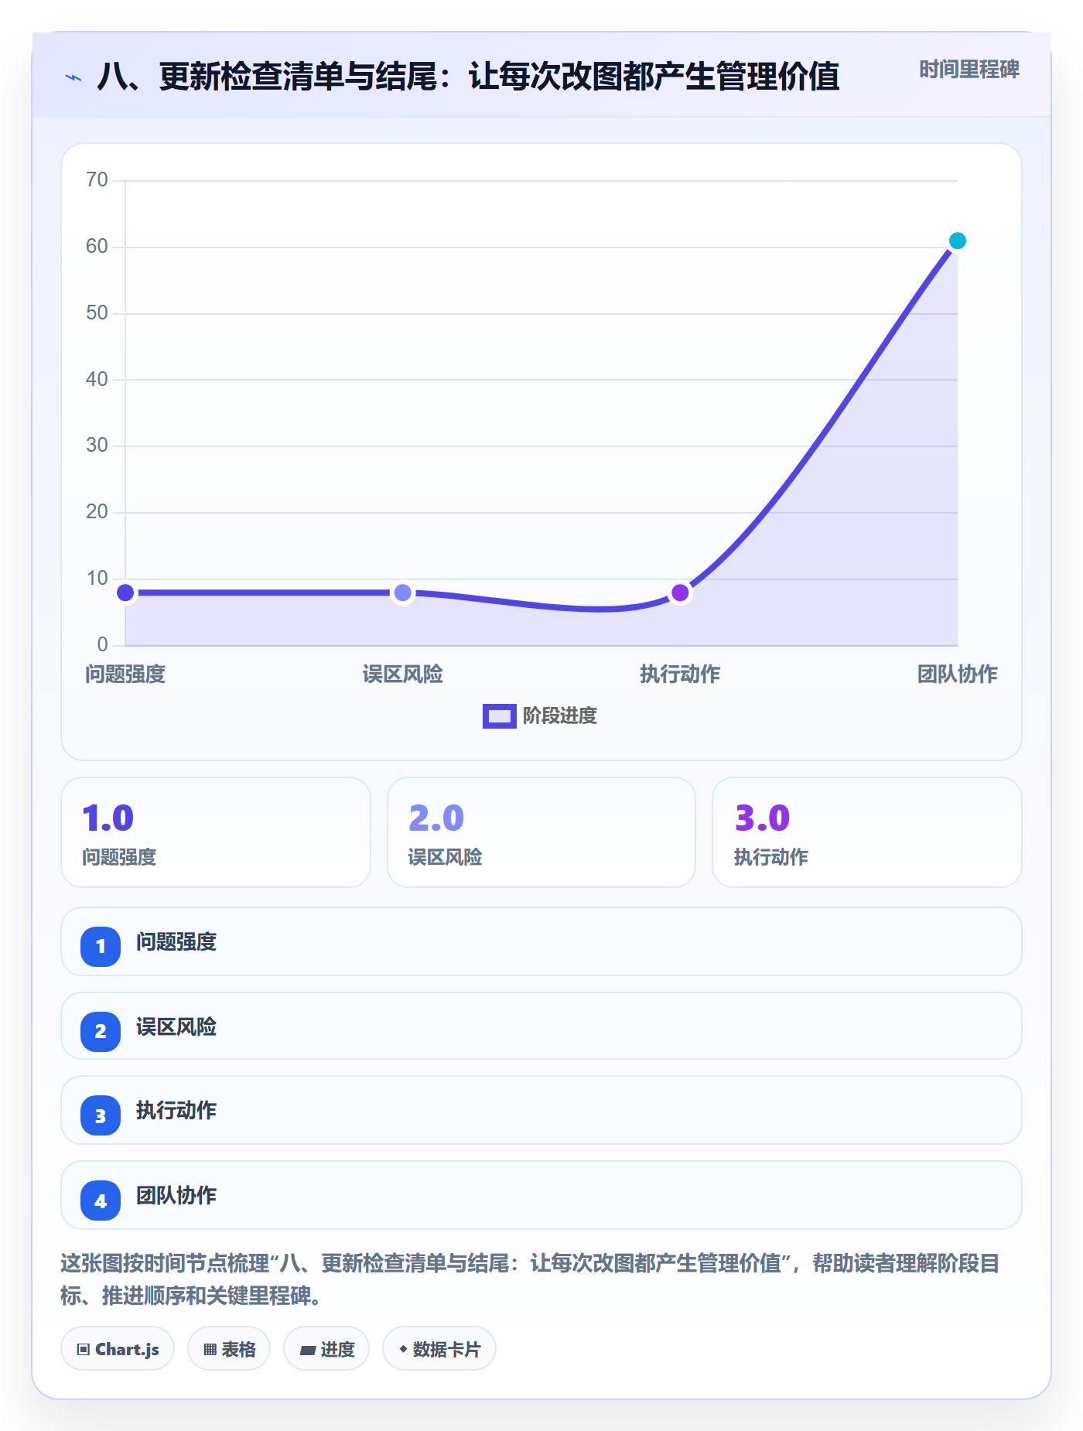Open the 1.0 问题强度 data card
Image resolution: width=1083 pixels, height=1431 pixels.
tap(216, 832)
